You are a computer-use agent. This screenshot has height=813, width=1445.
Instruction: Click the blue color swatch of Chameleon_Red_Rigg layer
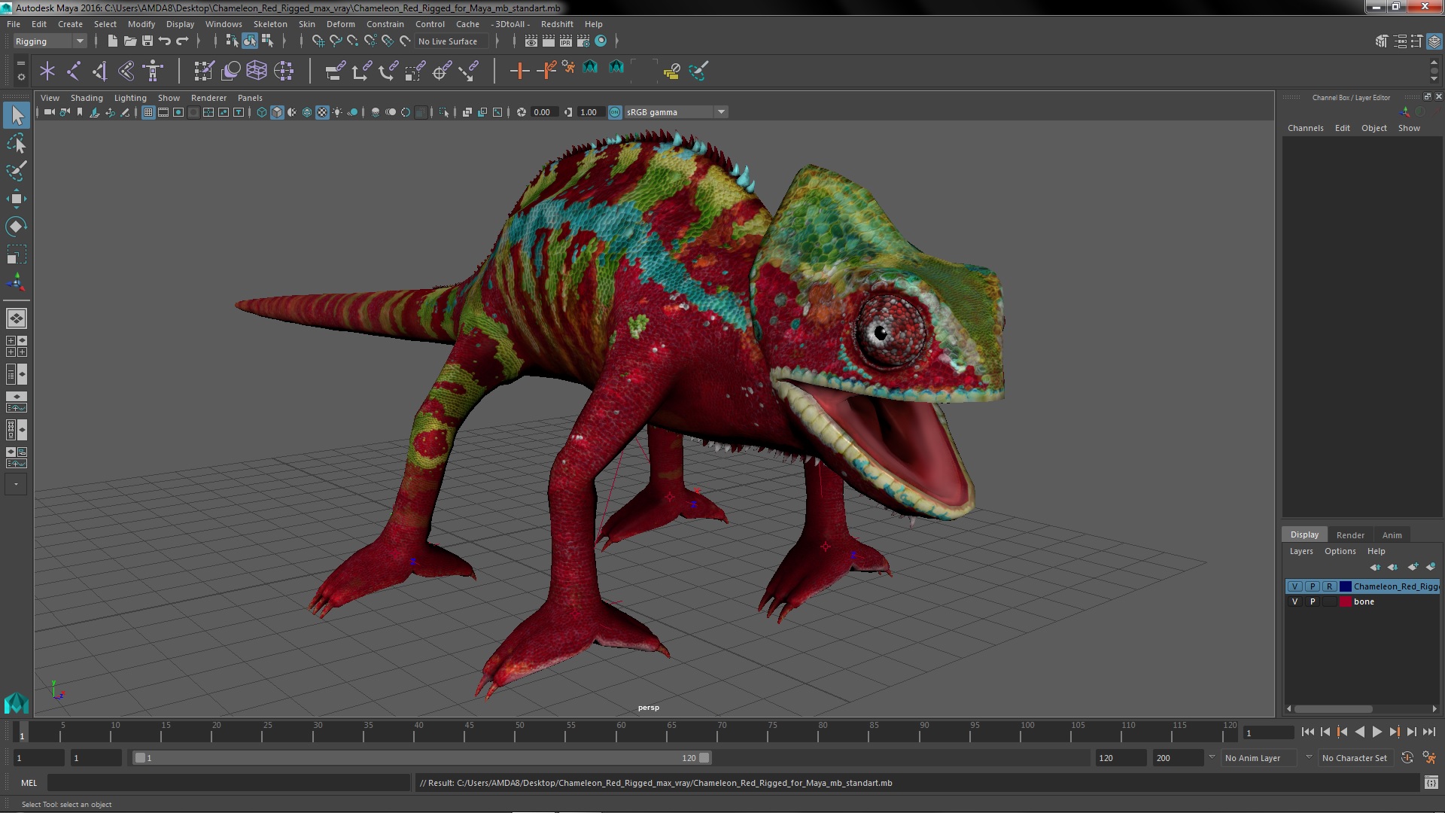pos(1346,586)
